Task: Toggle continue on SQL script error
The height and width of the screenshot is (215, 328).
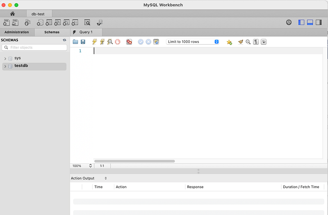Action: [x=129, y=42]
